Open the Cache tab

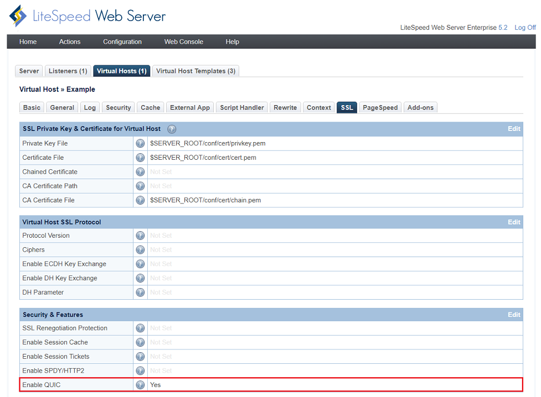(151, 107)
